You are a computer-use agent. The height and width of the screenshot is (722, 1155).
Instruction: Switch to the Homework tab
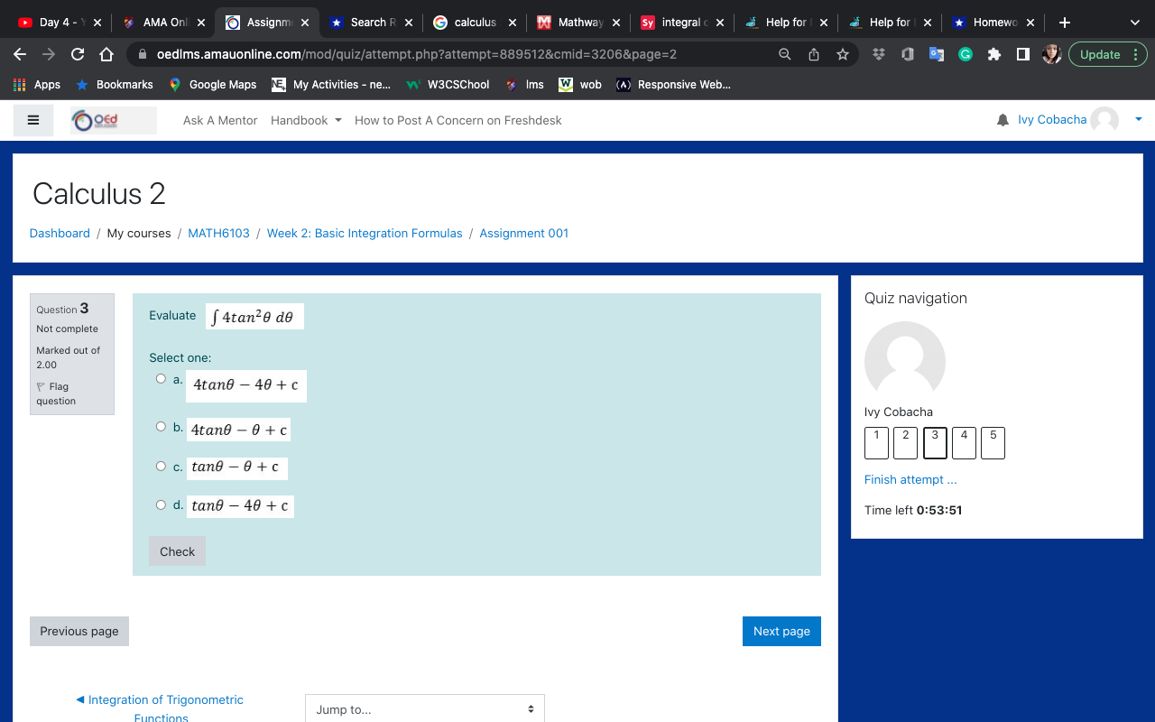pos(994,23)
